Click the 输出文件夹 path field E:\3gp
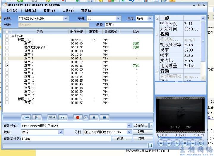Screen dimensions: 214x156 pos(66,139)
